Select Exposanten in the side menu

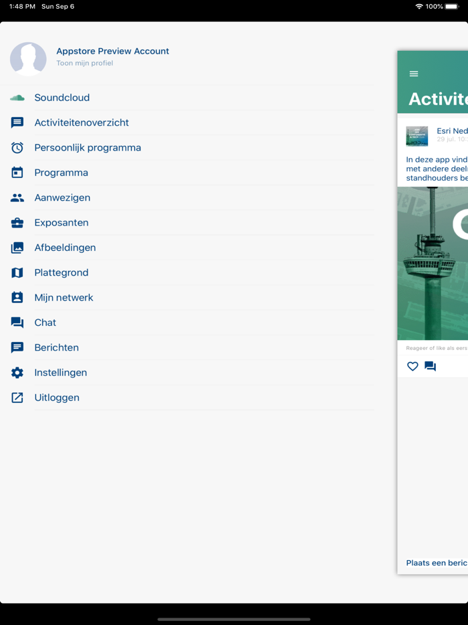point(62,223)
